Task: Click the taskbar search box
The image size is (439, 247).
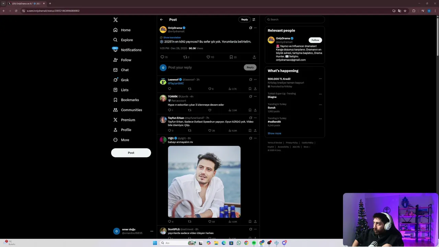Action: point(178,243)
